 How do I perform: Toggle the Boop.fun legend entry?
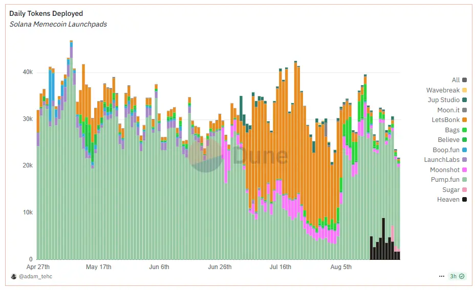point(449,150)
